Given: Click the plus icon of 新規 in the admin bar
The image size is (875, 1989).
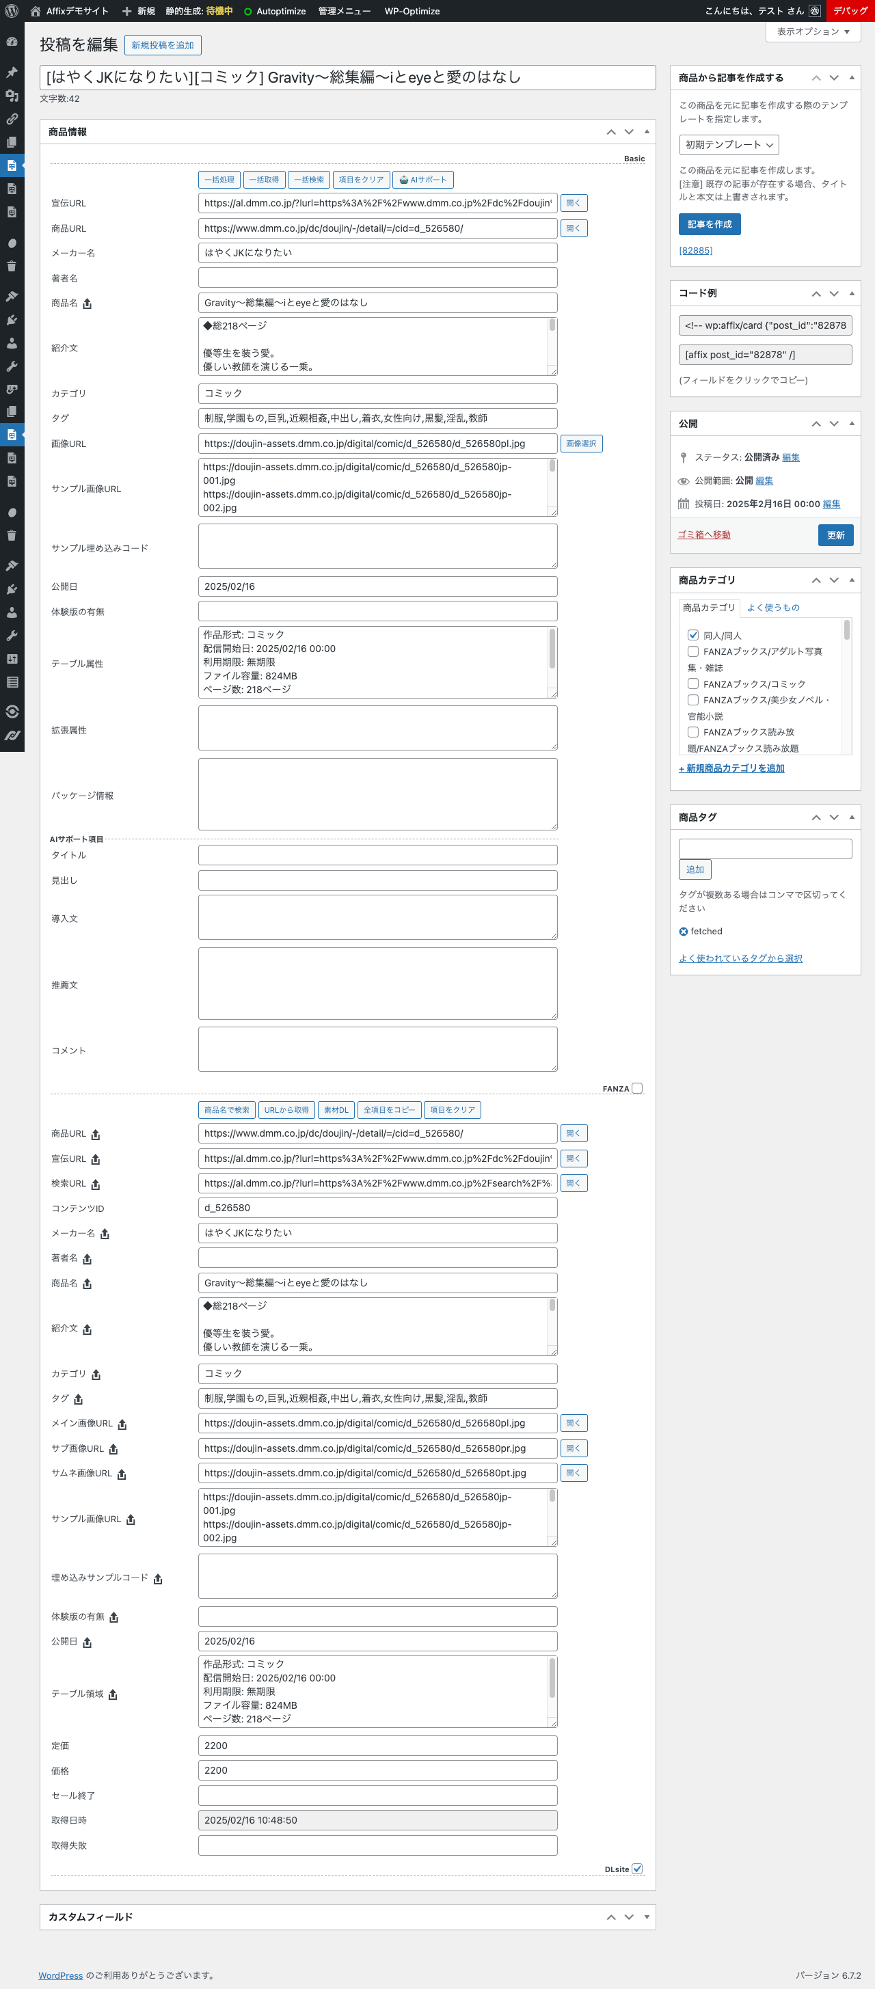Looking at the screenshot, I should 127,11.
